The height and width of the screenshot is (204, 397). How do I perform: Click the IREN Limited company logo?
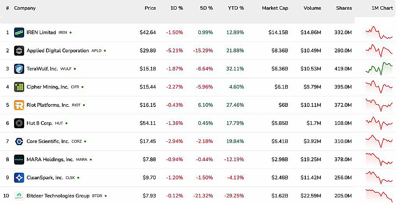click(19, 33)
